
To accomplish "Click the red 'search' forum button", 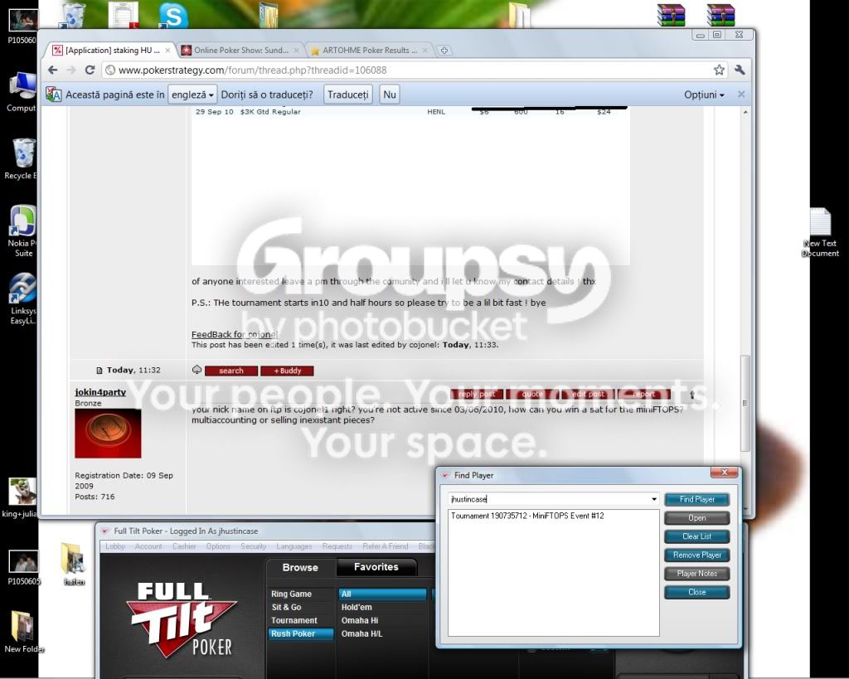I will (x=231, y=371).
